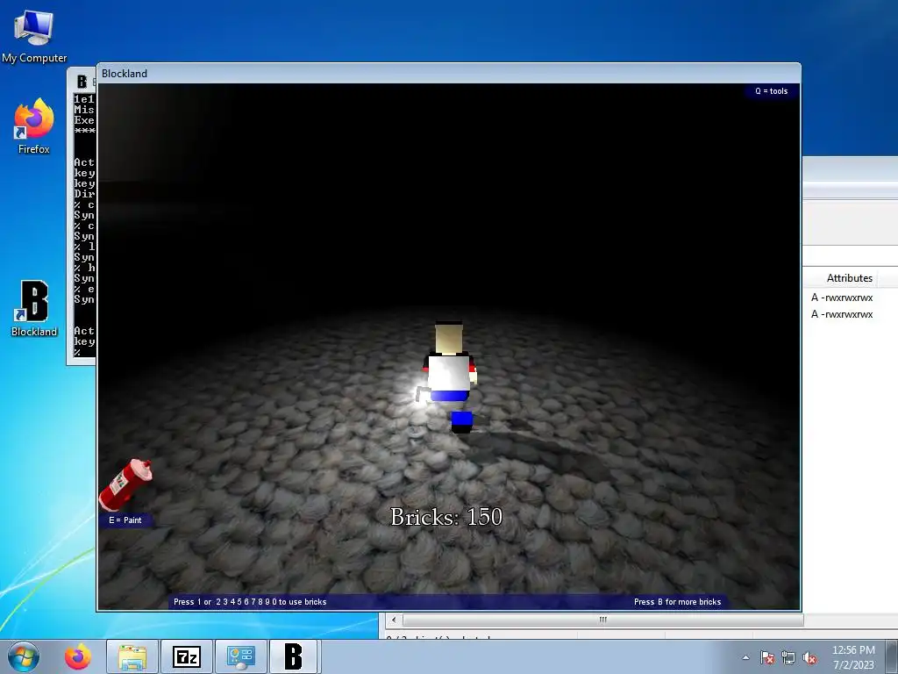The image size is (898, 674).
Task: Switch to the 7-Zip taskbar window
Action: click(x=187, y=656)
